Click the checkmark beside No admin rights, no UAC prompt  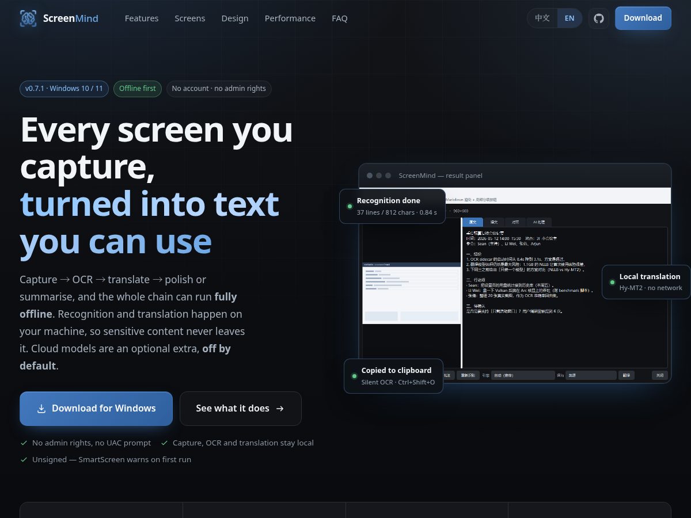(x=24, y=443)
